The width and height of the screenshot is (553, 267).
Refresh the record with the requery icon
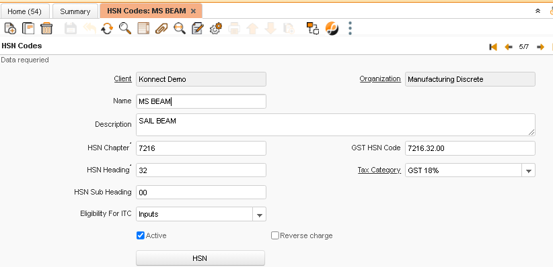(x=107, y=28)
